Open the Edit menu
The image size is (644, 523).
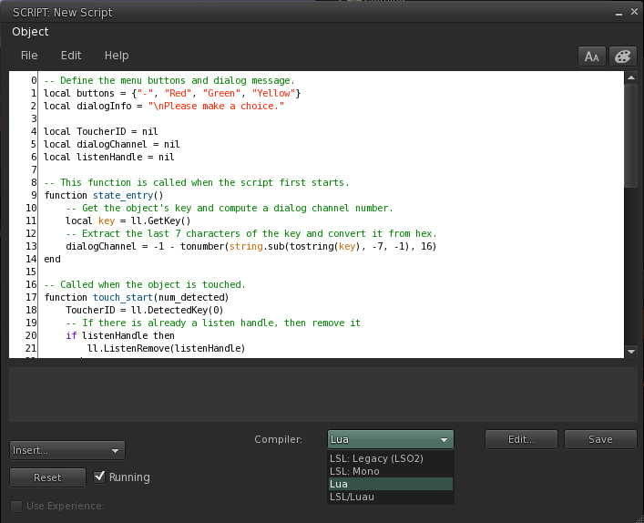tap(71, 56)
